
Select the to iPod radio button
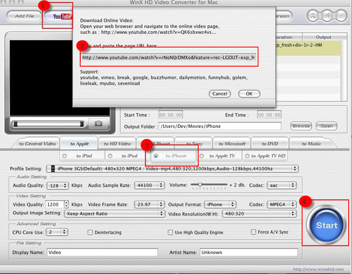click(x=110, y=156)
